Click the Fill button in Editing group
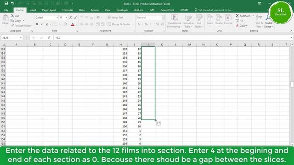294x165 pixels. 240,21
